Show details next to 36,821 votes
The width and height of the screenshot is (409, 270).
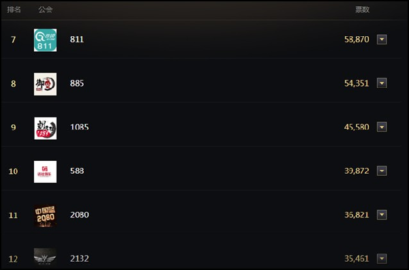point(382,215)
